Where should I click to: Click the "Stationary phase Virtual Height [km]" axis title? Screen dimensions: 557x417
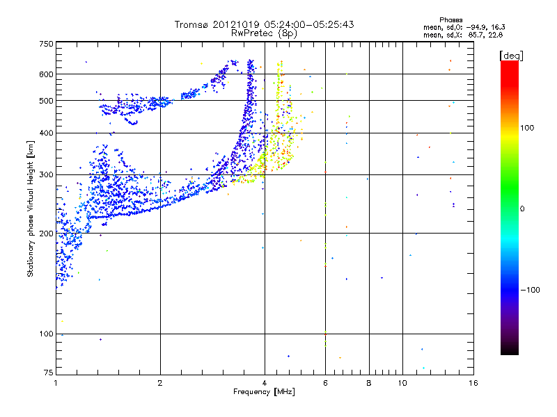30,209
